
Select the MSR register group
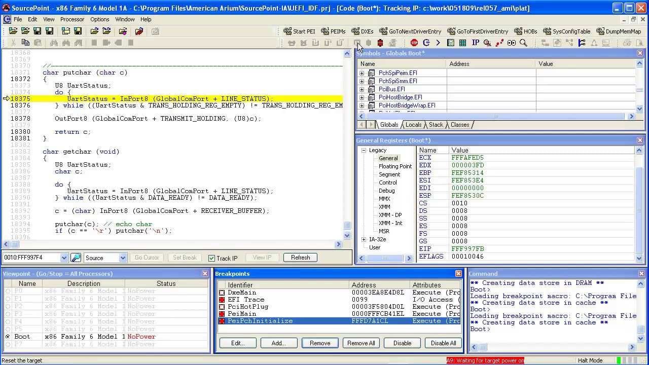coord(384,231)
